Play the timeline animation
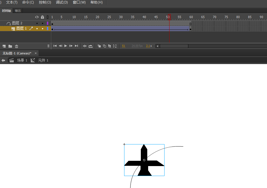The height and width of the screenshot is (188, 267). 66,46
